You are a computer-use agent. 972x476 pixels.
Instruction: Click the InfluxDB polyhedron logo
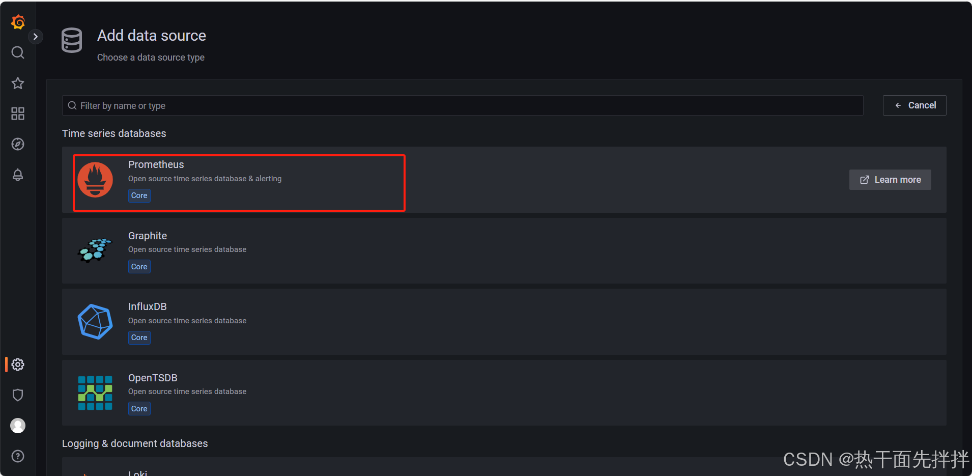pos(95,322)
